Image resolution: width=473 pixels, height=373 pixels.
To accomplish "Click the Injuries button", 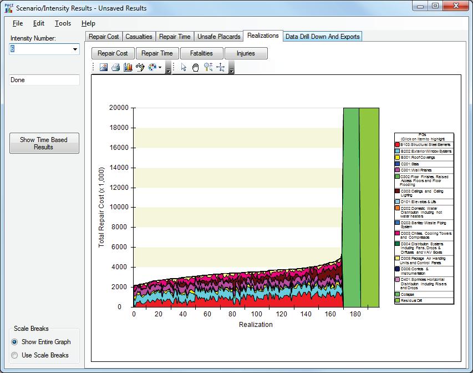I will pyautogui.click(x=246, y=53).
